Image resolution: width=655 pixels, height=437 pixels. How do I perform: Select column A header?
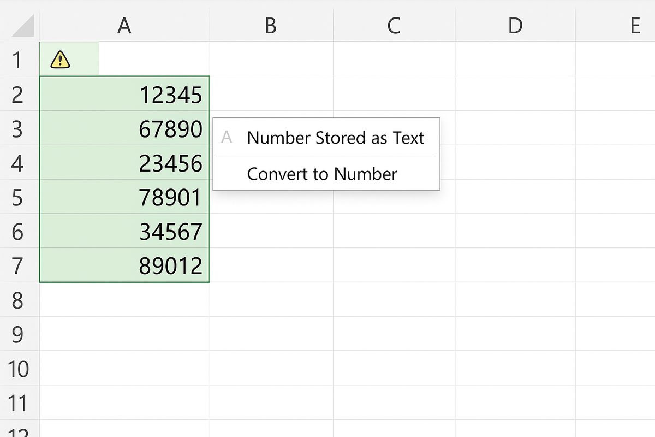click(x=124, y=25)
